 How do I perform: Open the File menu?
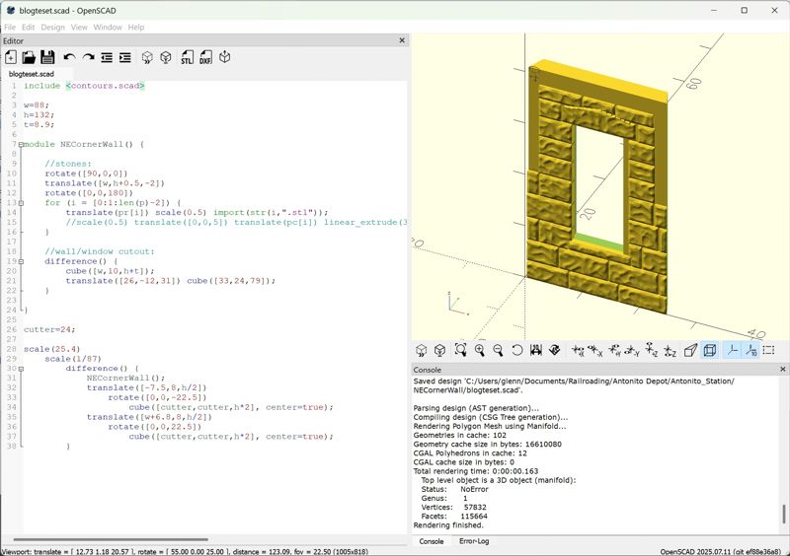[10, 28]
